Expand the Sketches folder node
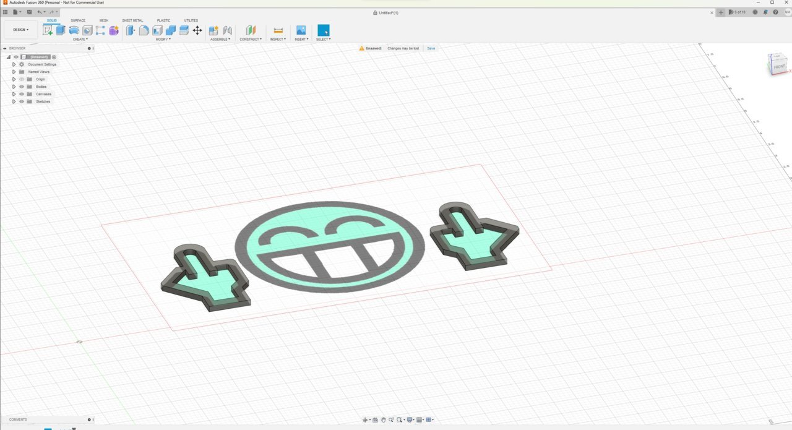 14,101
